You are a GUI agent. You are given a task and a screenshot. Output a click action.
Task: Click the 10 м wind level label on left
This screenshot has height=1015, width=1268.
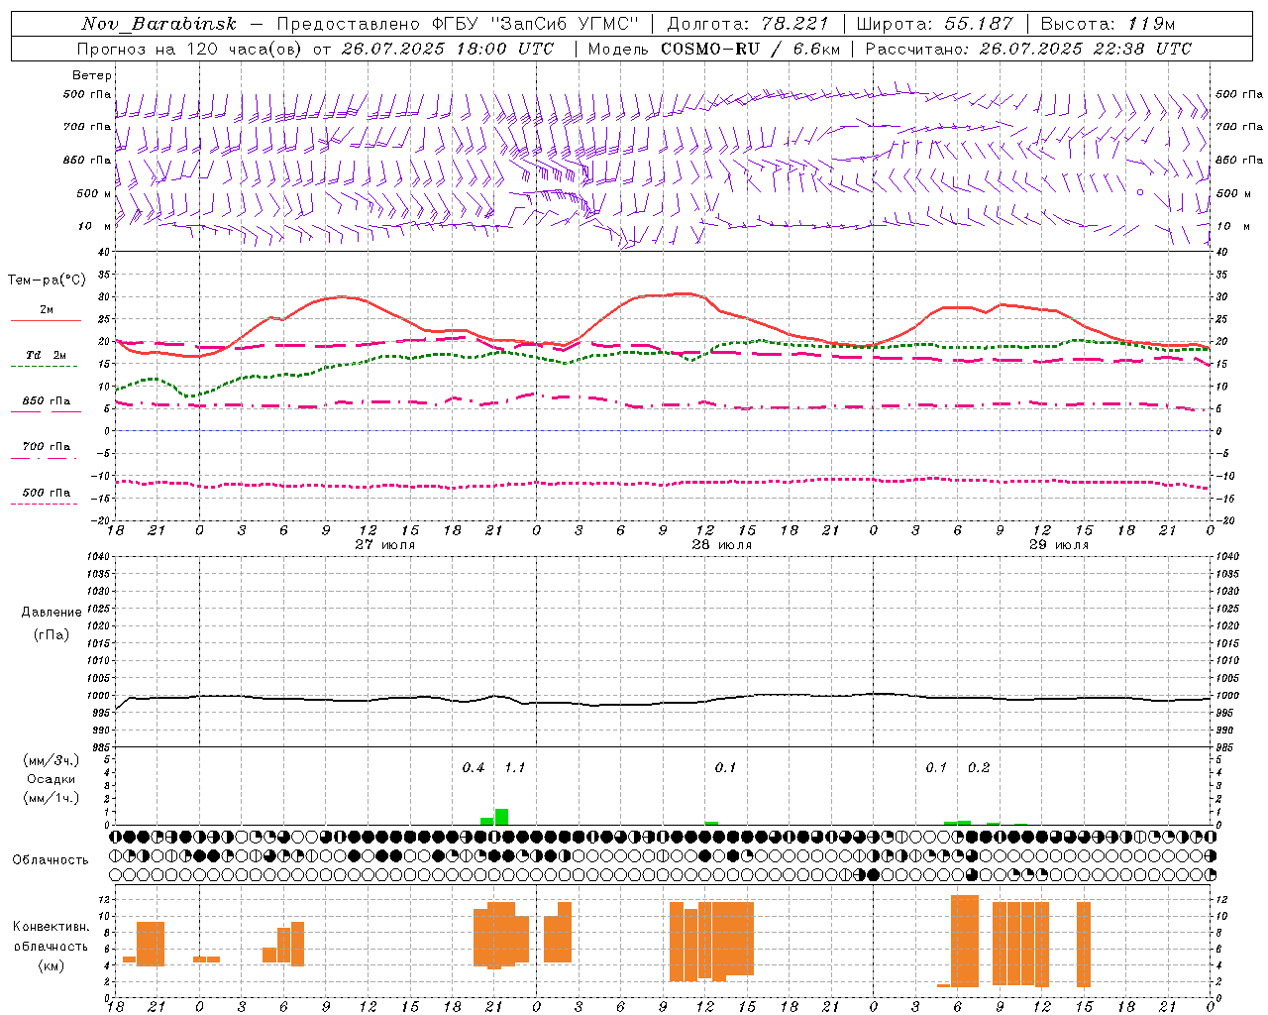pos(95,226)
